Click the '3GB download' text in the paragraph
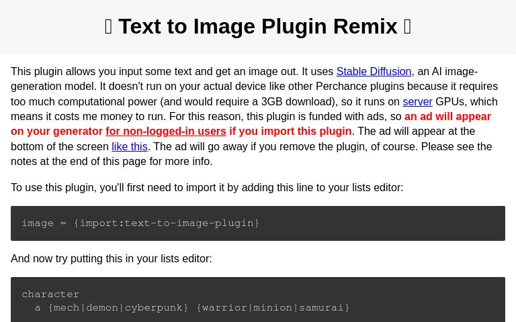 (298, 101)
